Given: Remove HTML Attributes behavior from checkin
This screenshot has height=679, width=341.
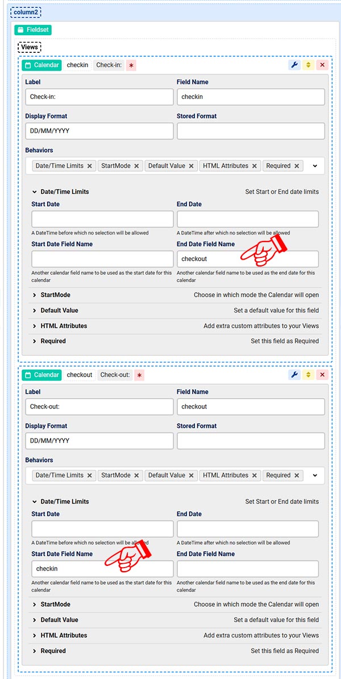Looking at the screenshot, I should pyautogui.click(x=255, y=166).
